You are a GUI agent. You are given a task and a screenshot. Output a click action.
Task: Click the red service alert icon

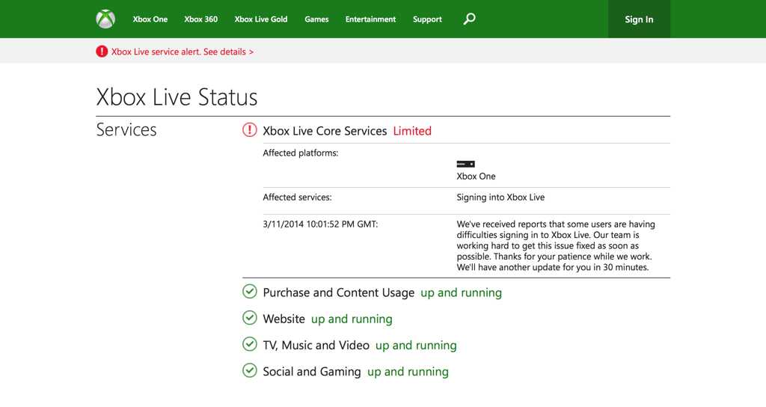tap(102, 52)
